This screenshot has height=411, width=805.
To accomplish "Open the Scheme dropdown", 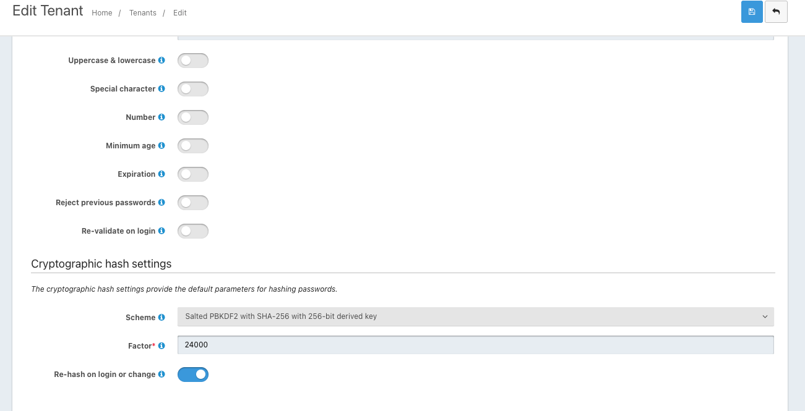I will (476, 316).
